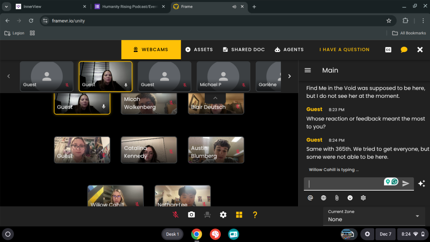Go back in browser history
Screen dimensions: 430x242
click(7, 21)
